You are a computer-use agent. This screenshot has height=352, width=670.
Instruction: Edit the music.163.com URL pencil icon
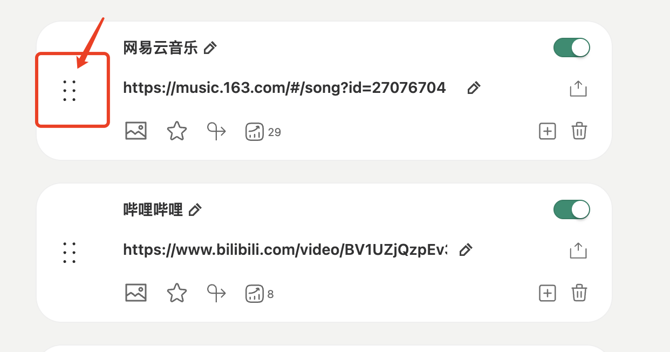(474, 88)
